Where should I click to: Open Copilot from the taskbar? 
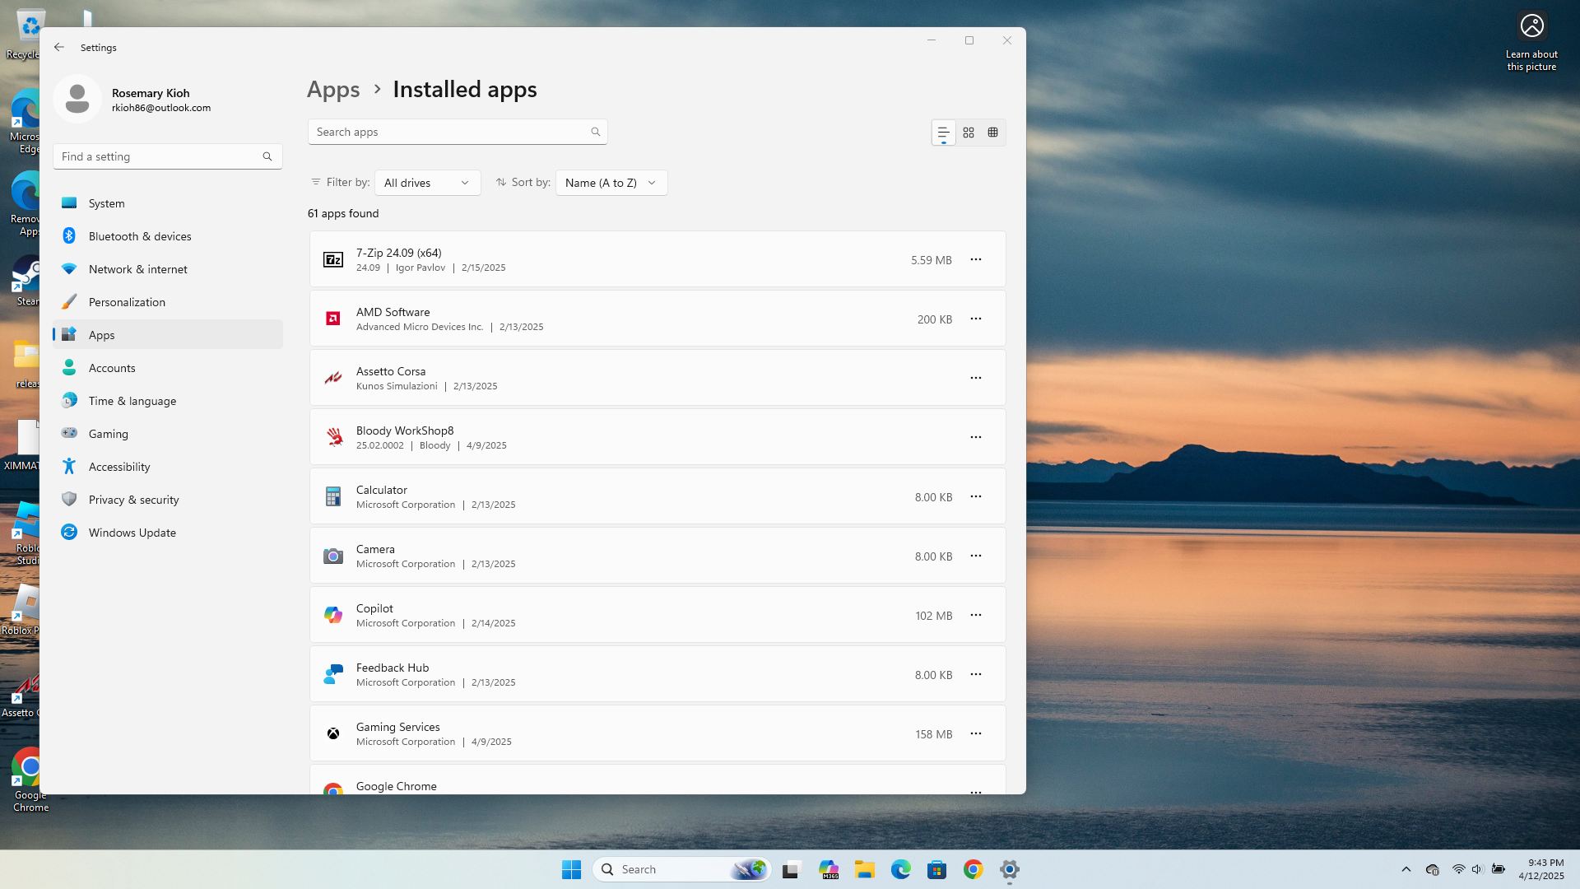click(829, 869)
